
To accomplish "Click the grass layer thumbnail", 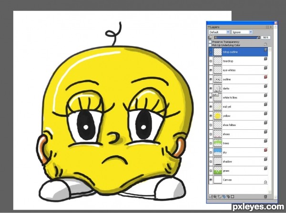I will (218, 171).
